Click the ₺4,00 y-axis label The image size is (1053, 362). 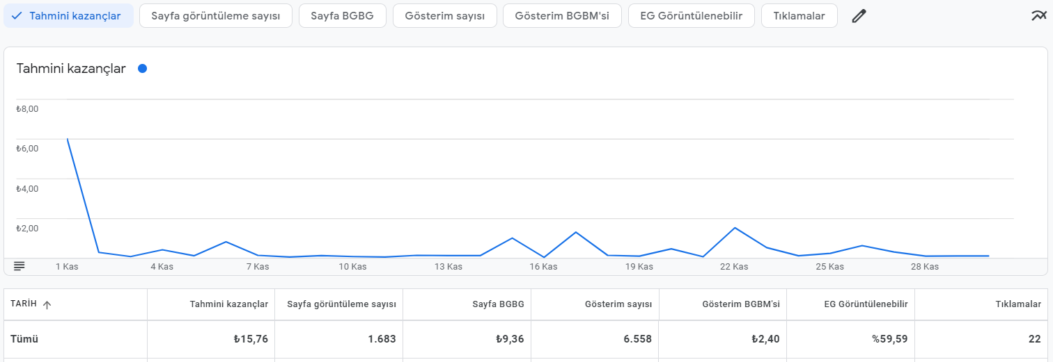[27, 188]
